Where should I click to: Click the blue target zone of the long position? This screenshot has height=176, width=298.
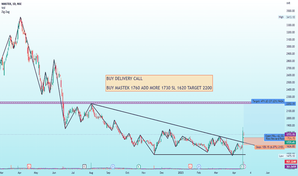[264, 120]
